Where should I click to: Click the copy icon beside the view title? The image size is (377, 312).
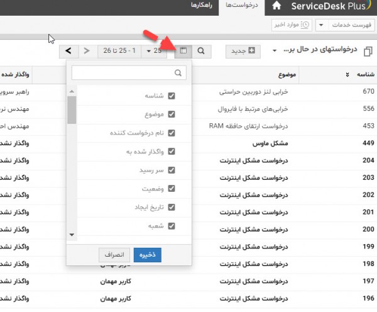[368, 52]
